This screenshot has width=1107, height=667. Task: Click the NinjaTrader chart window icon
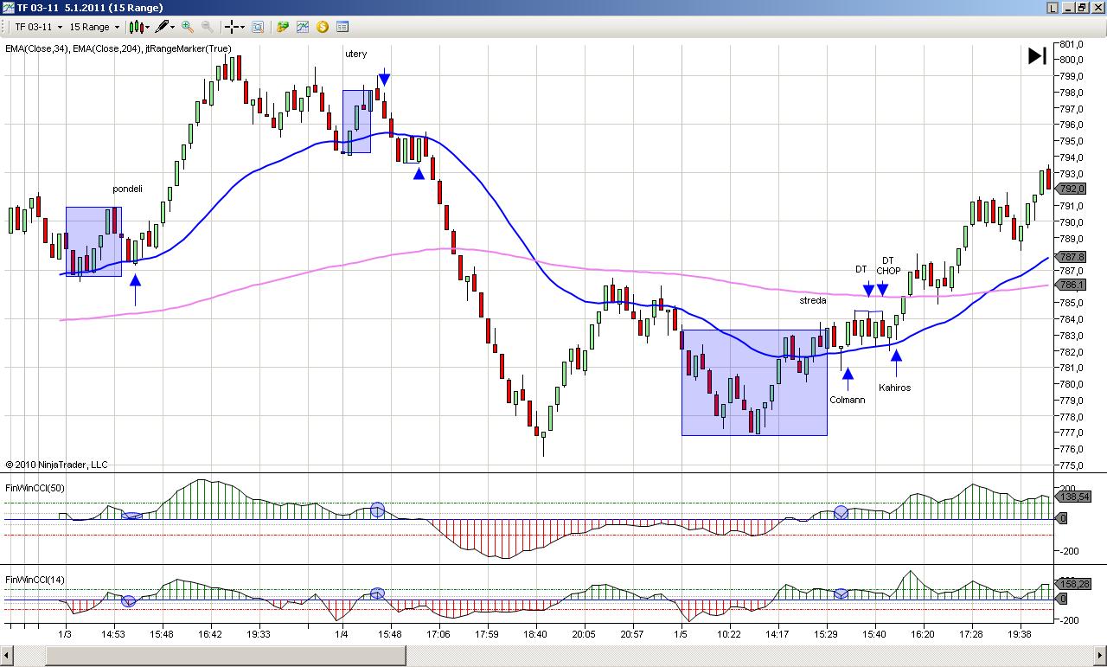tap(8, 8)
